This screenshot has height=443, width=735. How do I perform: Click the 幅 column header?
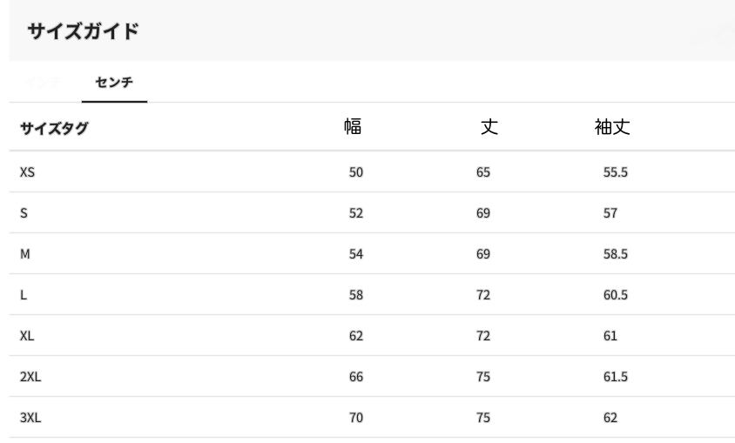click(x=353, y=127)
